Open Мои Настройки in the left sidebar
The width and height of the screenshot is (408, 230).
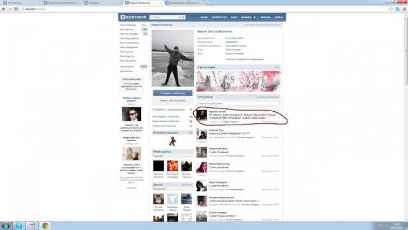tap(128, 60)
